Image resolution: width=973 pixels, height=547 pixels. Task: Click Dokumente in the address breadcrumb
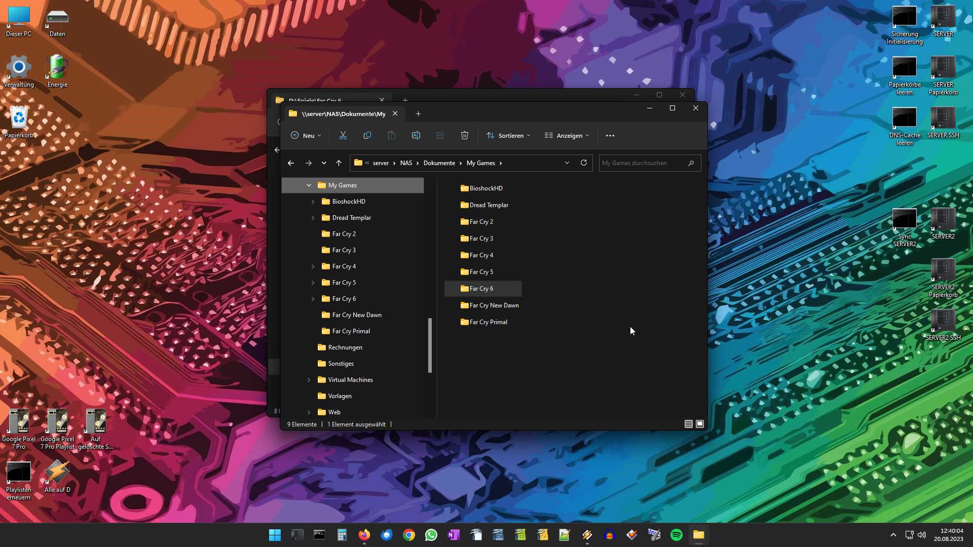(x=439, y=163)
